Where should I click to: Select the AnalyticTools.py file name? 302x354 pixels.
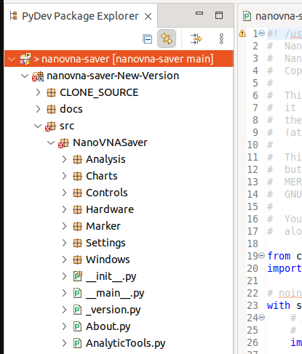click(125, 344)
